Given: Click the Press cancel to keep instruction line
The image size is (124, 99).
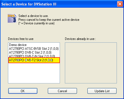Looking at the screenshot, I should [x=49, y=20].
